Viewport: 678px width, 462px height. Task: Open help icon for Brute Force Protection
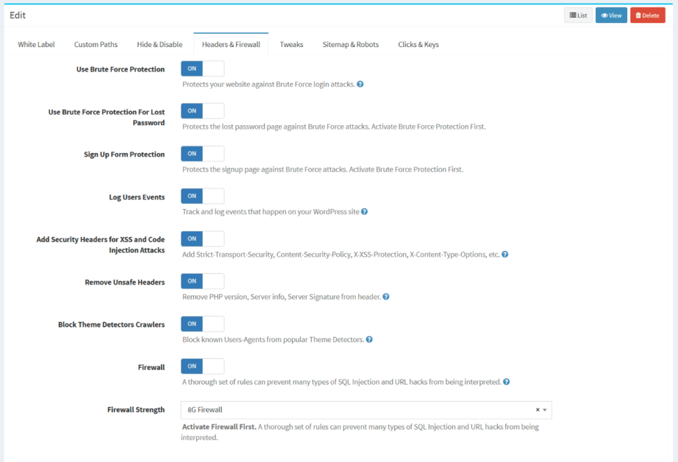pos(360,84)
